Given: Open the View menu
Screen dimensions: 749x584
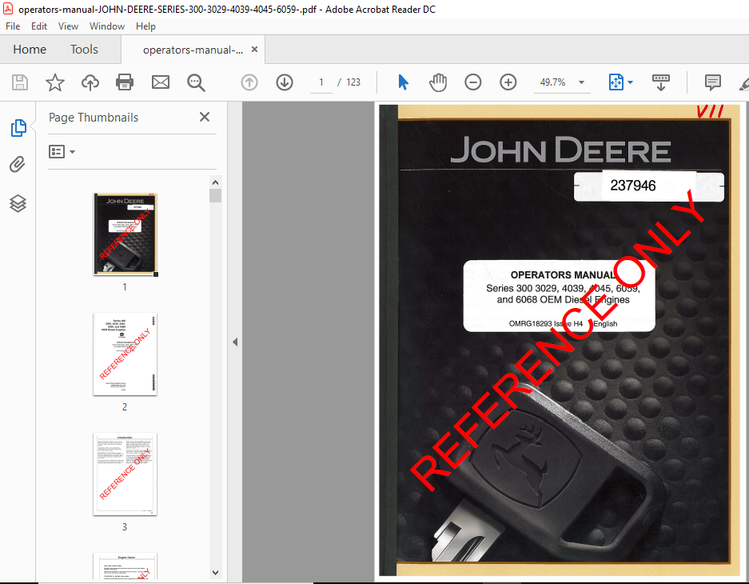Looking at the screenshot, I should tap(68, 26).
